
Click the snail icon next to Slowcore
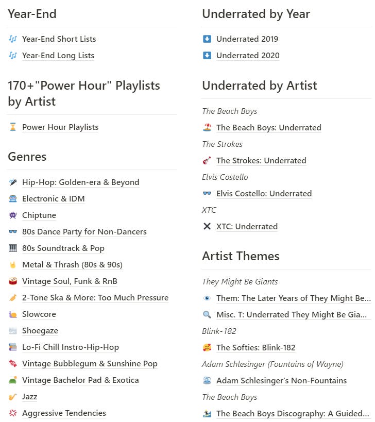pyautogui.click(x=13, y=314)
